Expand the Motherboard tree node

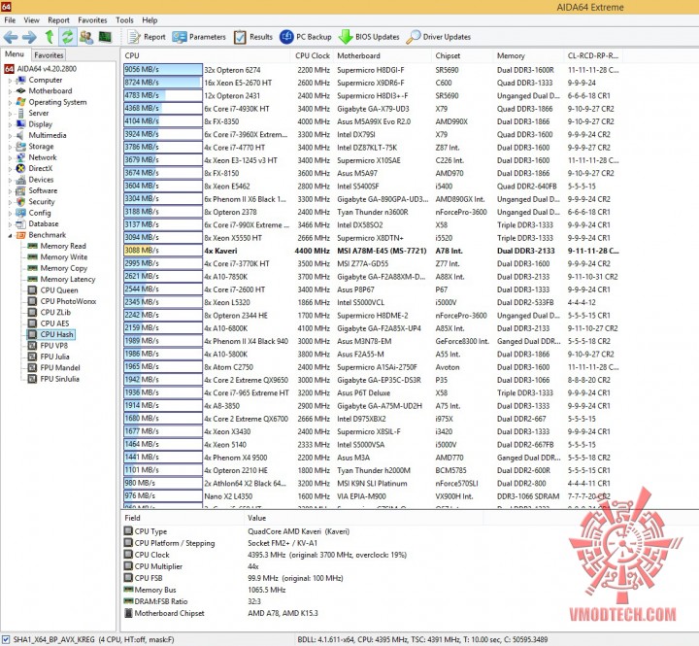[x=10, y=91]
